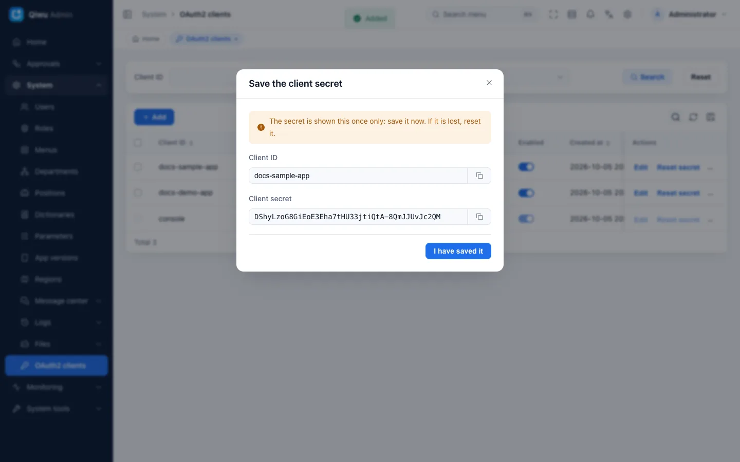This screenshot has height=462, width=740.
Task: Open Dictionaries in the sidebar
Action: click(x=57, y=215)
